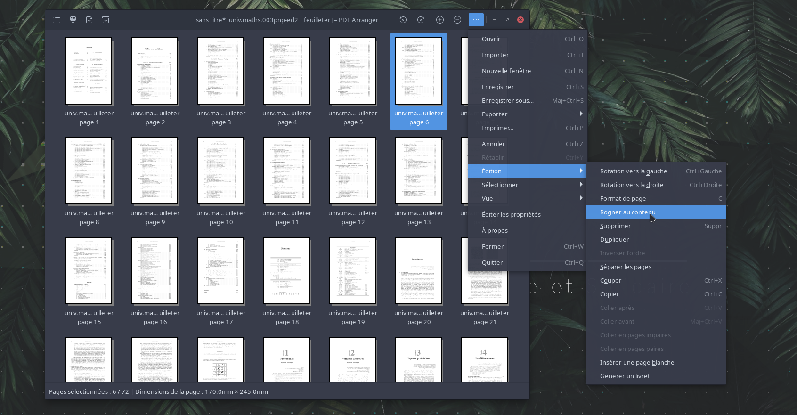Rotate pages right using the header icon
The height and width of the screenshot is (415, 797).
421,20
